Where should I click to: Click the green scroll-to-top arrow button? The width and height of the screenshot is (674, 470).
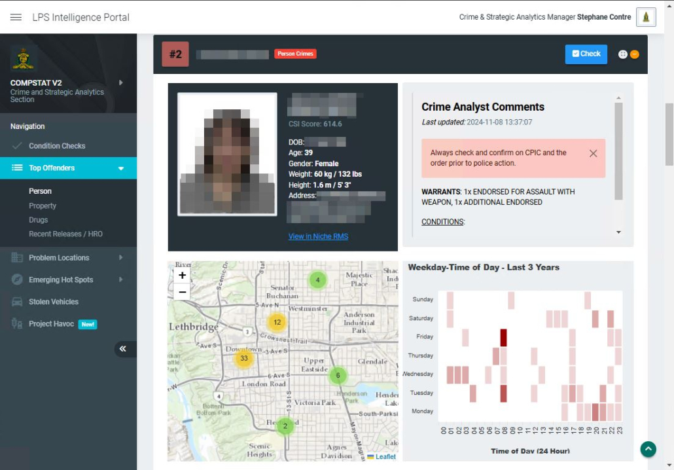click(x=648, y=449)
